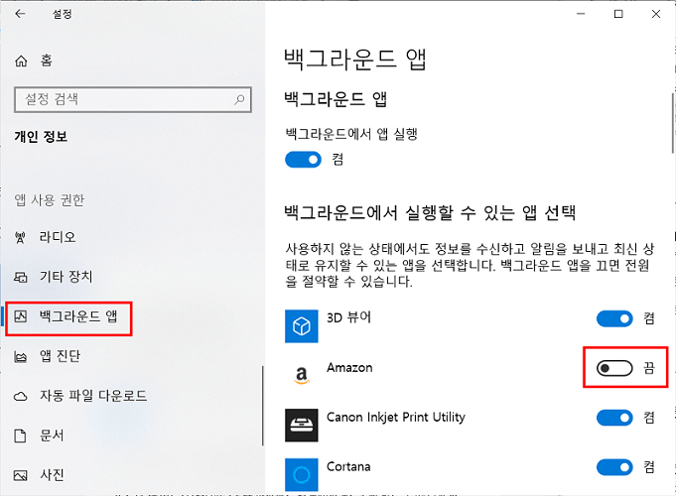
Task: Click the Cortana app name
Action: point(348,467)
